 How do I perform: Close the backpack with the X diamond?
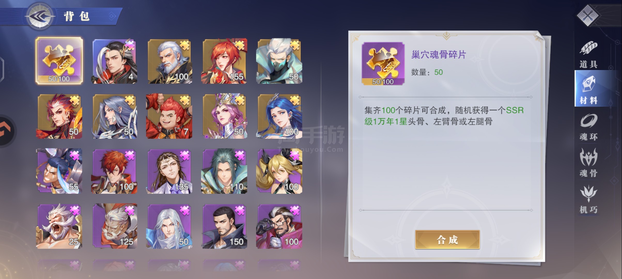588,16
